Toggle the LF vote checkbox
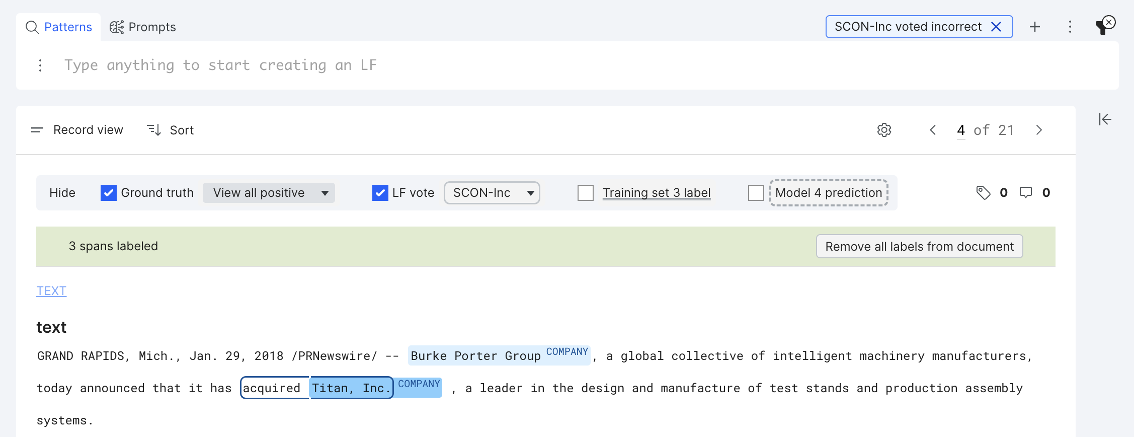The width and height of the screenshot is (1134, 437). point(380,193)
